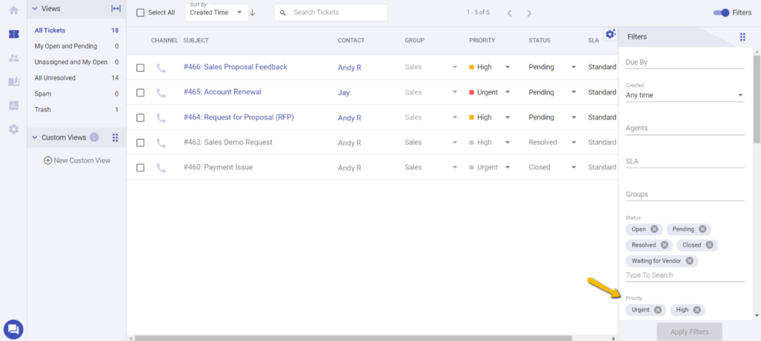Select checkbox for ticket #465
Image resolution: width=761 pixels, height=341 pixels.
pos(140,93)
